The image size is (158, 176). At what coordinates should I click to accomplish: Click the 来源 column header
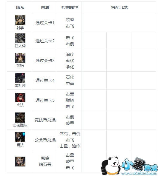point(45,7)
